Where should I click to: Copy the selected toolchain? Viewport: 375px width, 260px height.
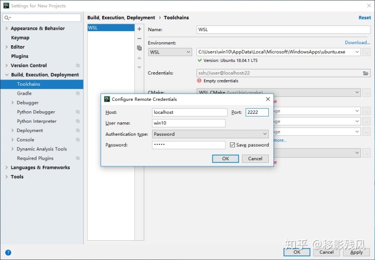[x=139, y=48]
